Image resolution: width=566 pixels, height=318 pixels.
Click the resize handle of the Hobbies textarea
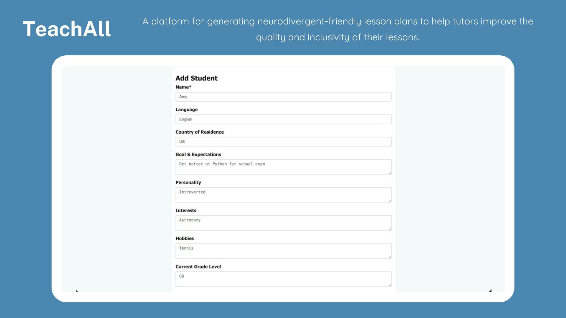(390, 257)
